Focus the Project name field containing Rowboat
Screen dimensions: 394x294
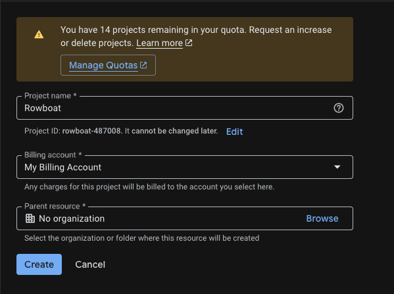(185, 108)
